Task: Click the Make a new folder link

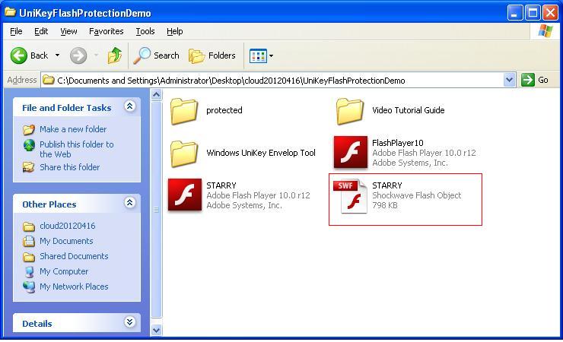Action: [73, 129]
